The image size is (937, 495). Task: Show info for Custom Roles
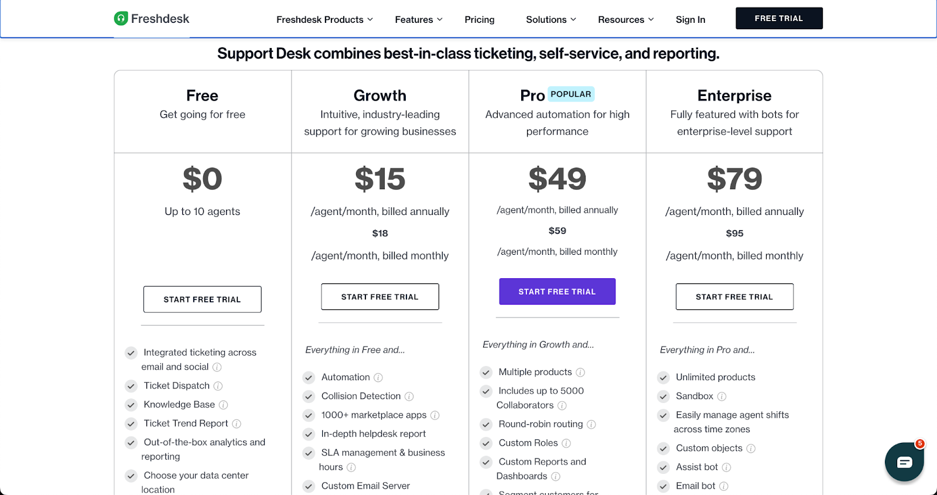coord(566,443)
